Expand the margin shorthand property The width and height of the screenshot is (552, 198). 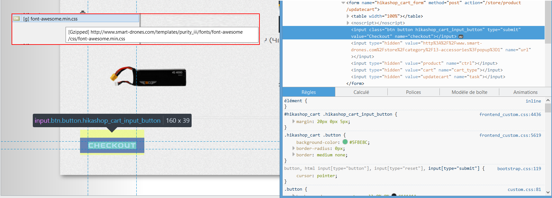[294, 121]
